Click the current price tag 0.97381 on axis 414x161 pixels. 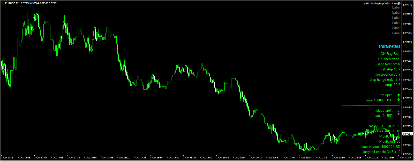407,134
